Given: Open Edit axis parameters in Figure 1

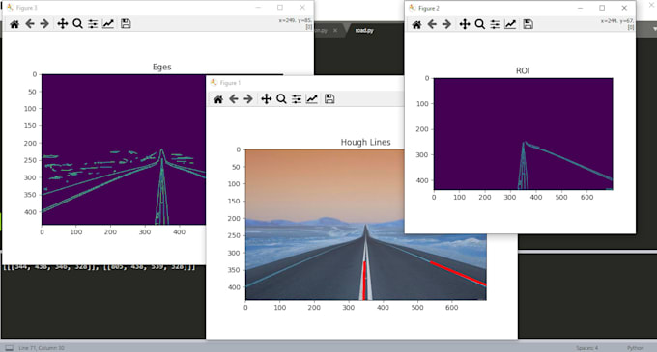Looking at the screenshot, I should [312, 99].
